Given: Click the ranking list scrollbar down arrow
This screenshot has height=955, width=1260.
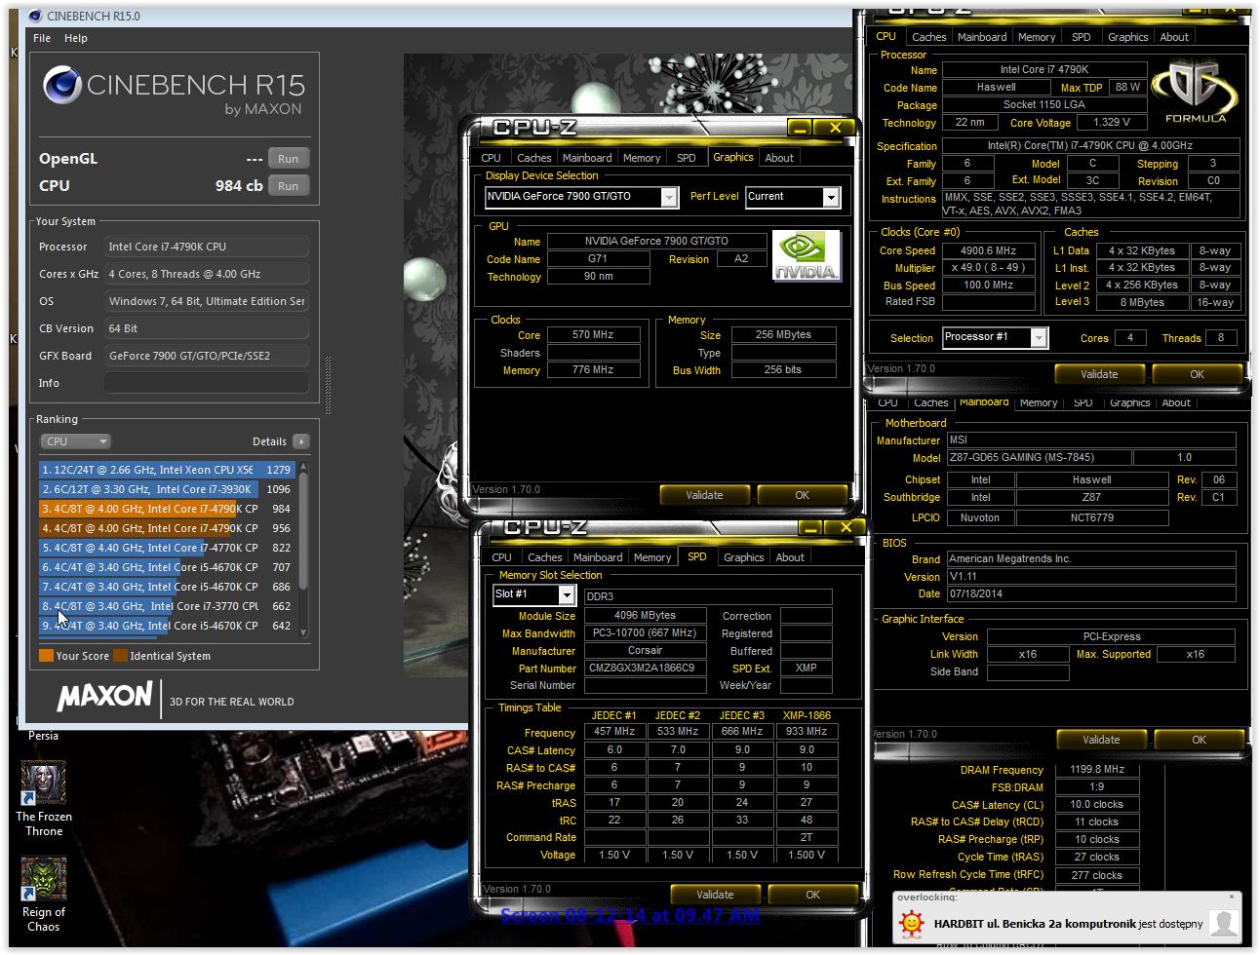Looking at the screenshot, I should 303,632.
